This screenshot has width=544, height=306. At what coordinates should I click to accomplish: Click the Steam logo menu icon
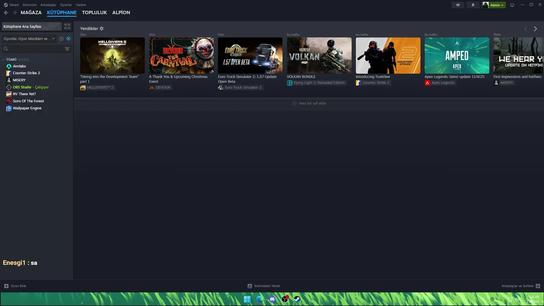coord(6,5)
